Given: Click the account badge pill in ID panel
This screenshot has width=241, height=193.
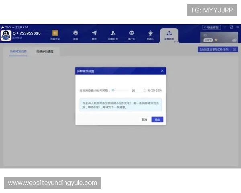Looking at the screenshot, I should point(208,40).
